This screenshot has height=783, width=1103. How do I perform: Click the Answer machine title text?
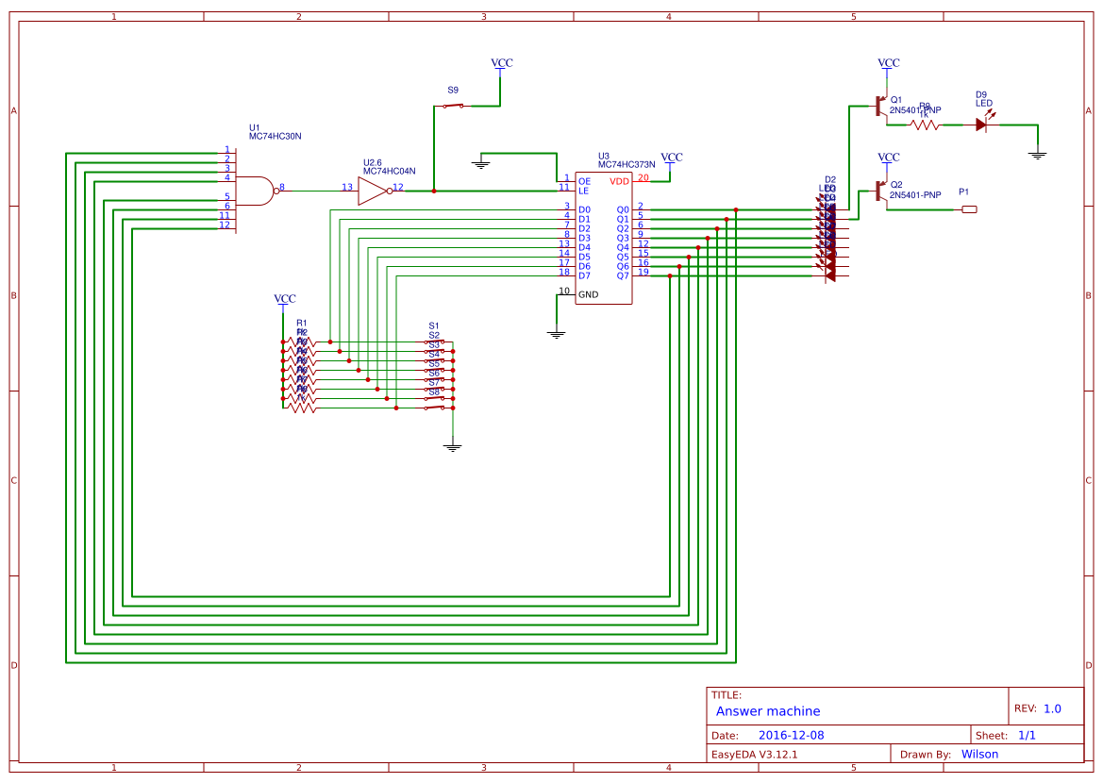tap(769, 710)
